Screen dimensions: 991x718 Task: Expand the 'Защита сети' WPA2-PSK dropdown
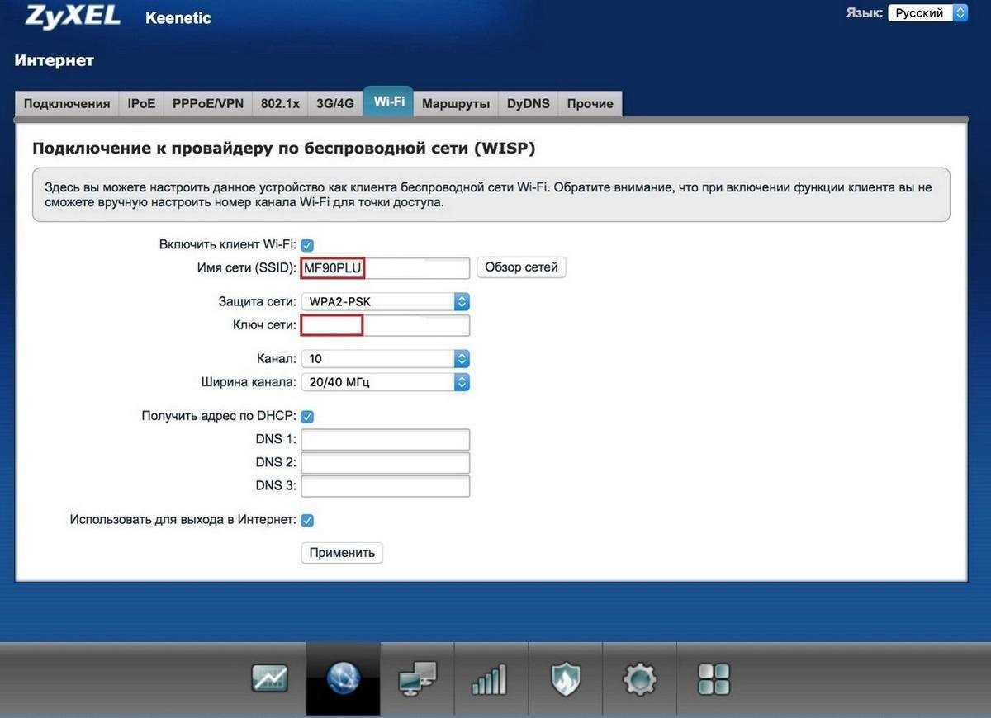tap(385, 302)
